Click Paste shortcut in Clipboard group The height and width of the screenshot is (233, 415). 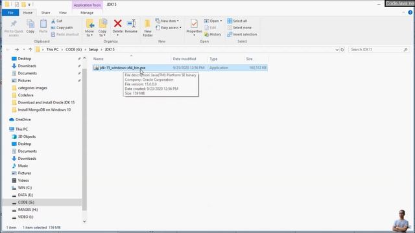click(65, 34)
